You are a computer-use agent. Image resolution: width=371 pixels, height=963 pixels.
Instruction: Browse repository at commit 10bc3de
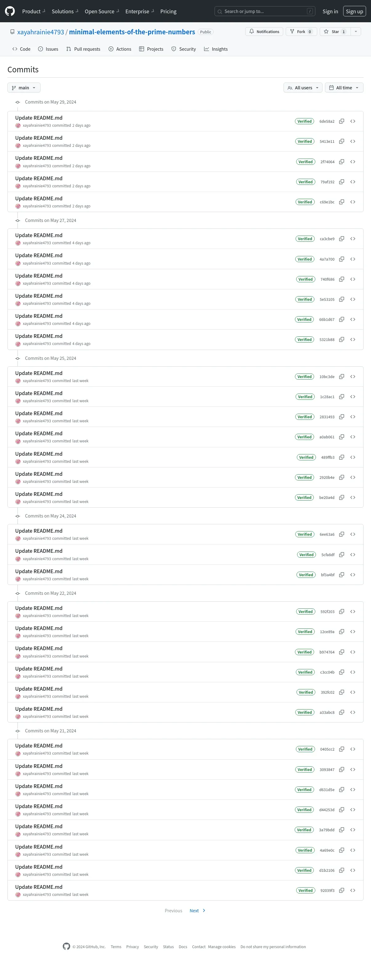353,377
